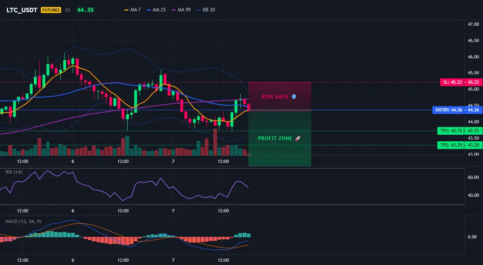This screenshot has height=265, width=483.
Task: Click the TP1: 43.72 price label
Action: point(451,131)
